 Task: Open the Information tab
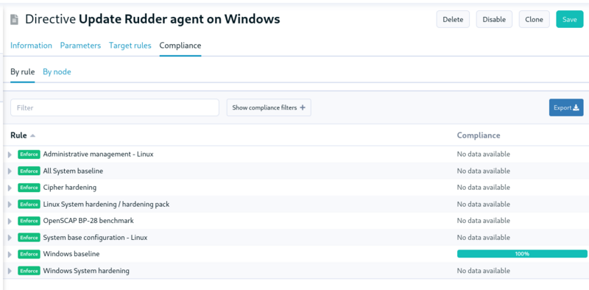coord(31,46)
